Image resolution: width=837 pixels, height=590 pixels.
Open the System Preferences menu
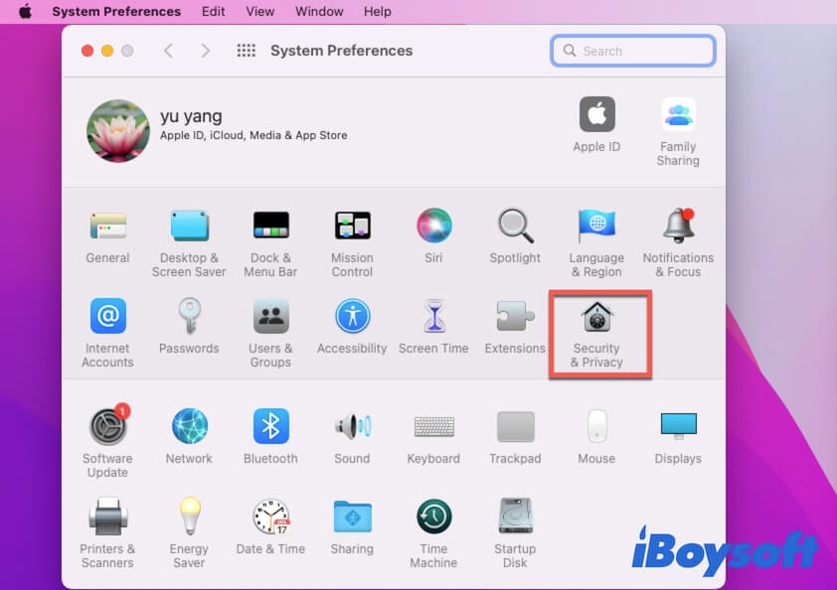click(x=116, y=11)
